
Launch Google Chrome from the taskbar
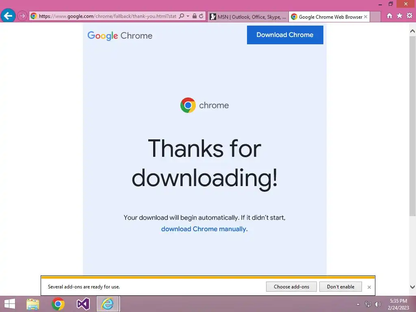click(x=58, y=304)
